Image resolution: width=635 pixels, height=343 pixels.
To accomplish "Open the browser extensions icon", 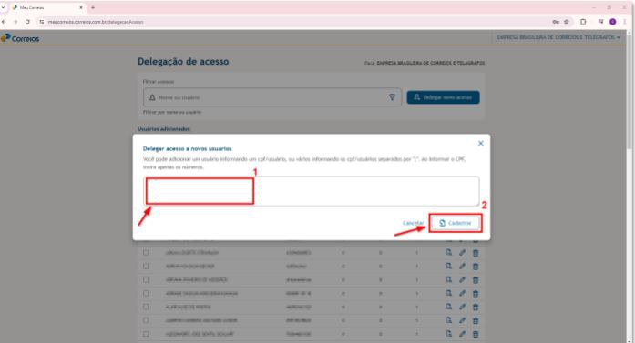I will (583, 22).
